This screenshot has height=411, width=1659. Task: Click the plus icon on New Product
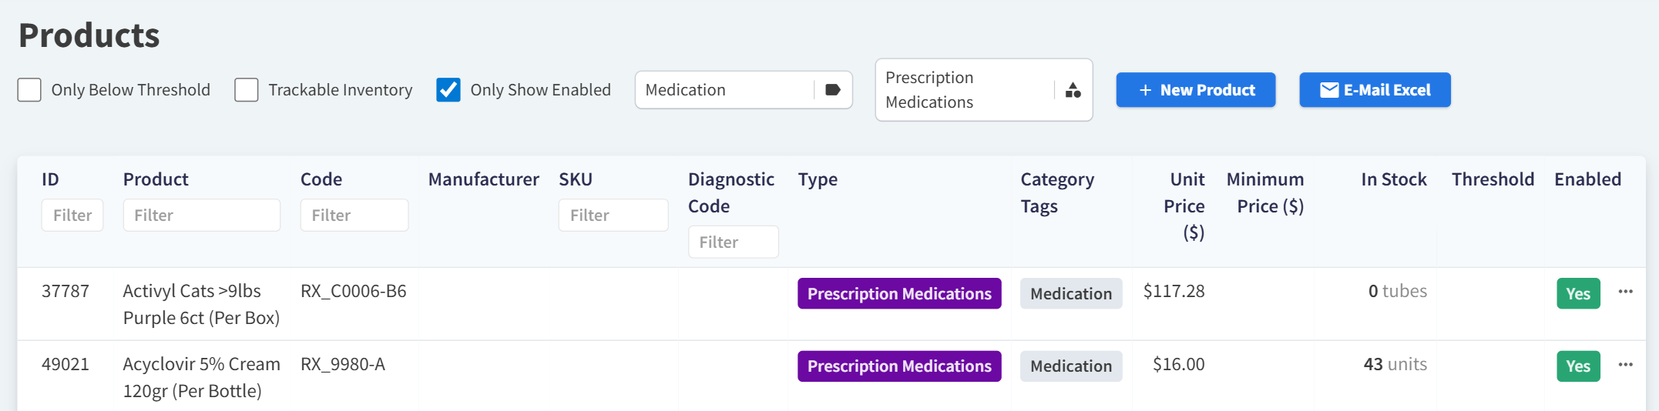tap(1145, 90)
